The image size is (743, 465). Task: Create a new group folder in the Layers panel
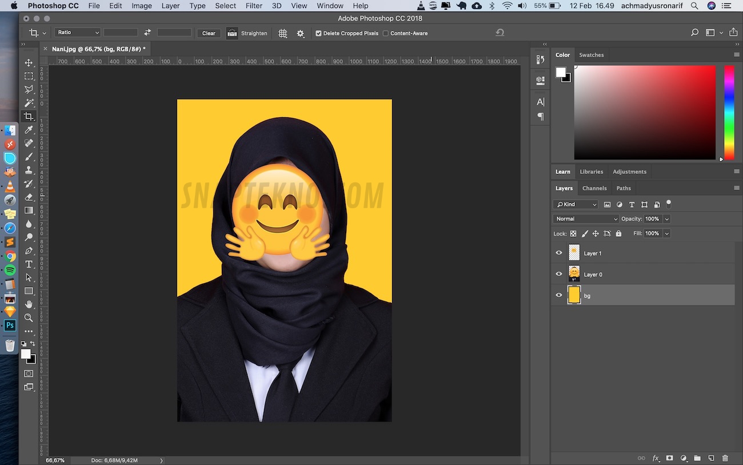tap(697, 458)
